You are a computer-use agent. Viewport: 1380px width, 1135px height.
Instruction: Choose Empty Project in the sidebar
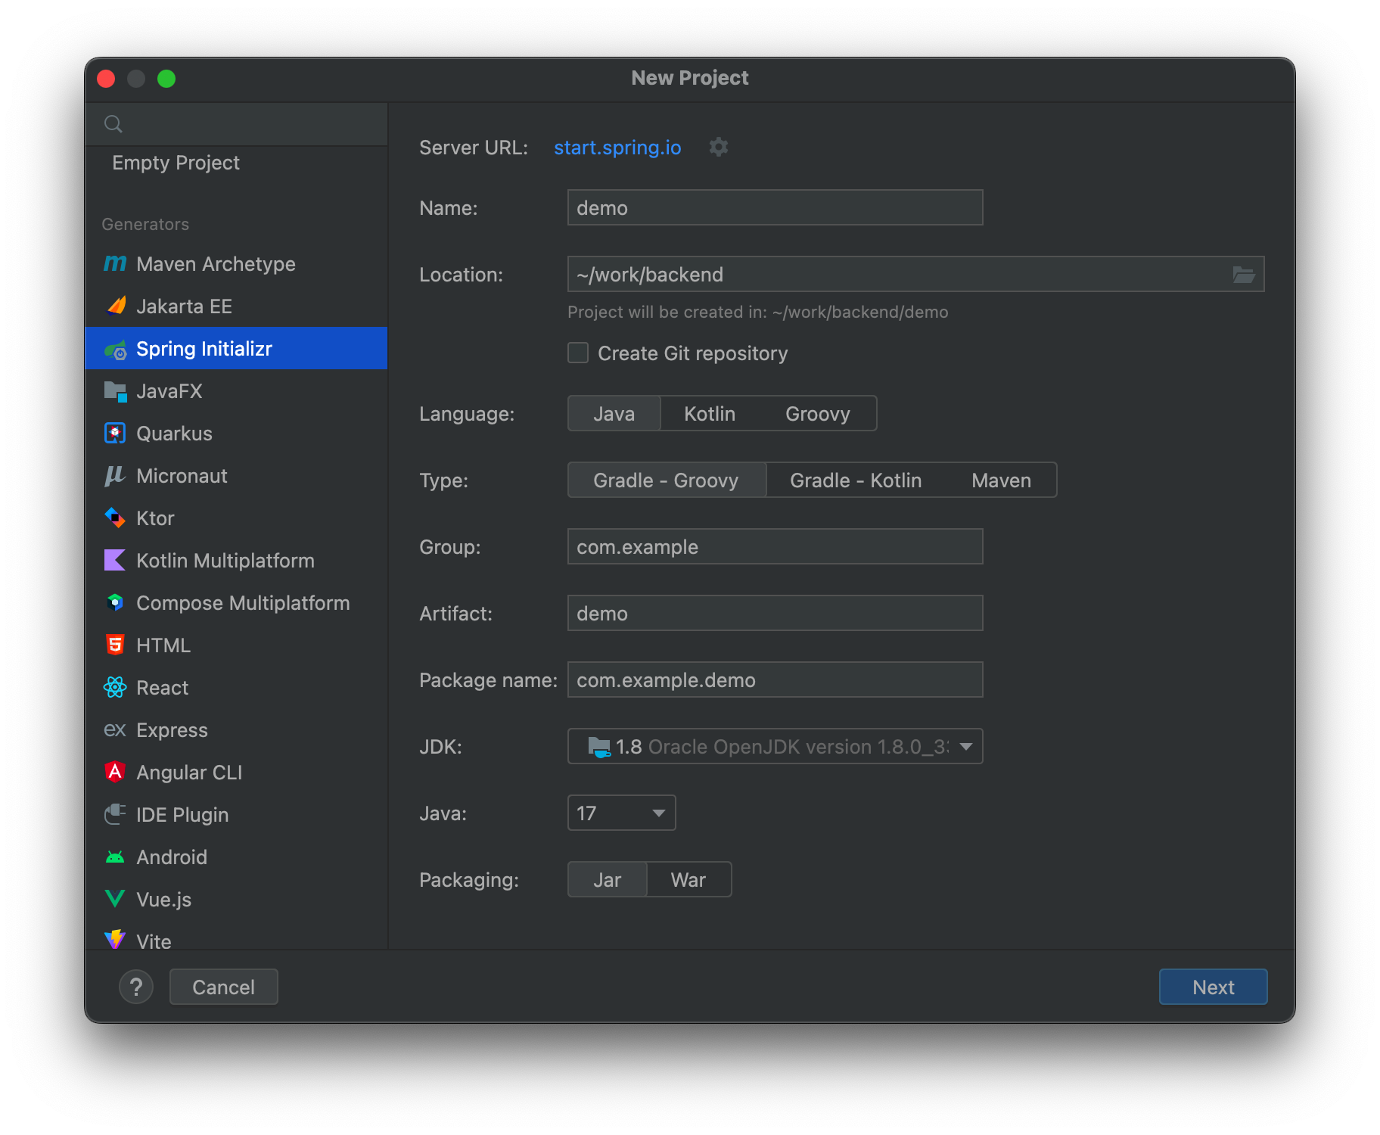tap(176, 163)
